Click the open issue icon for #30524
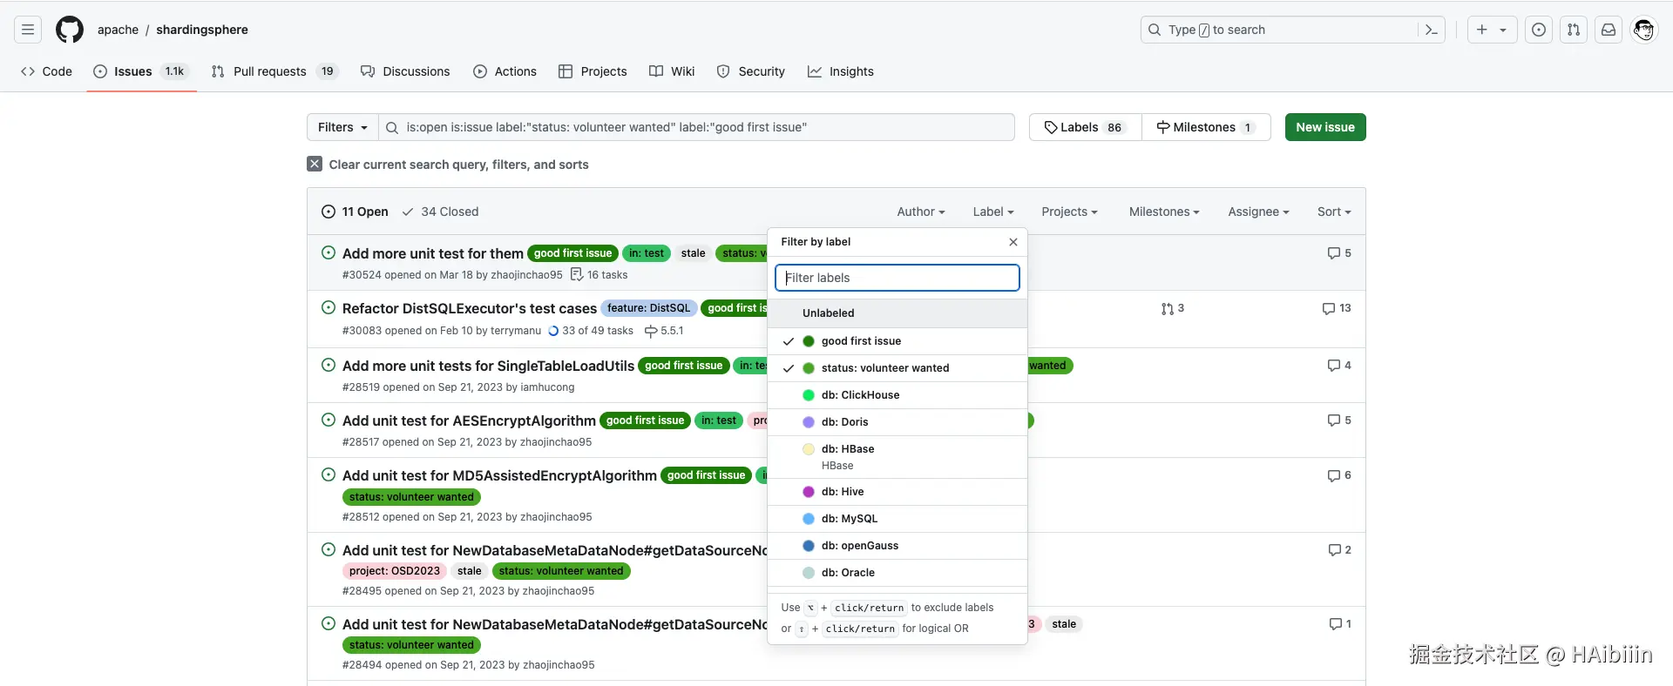This screenshot has height=686, width=1673. [329, 253]
